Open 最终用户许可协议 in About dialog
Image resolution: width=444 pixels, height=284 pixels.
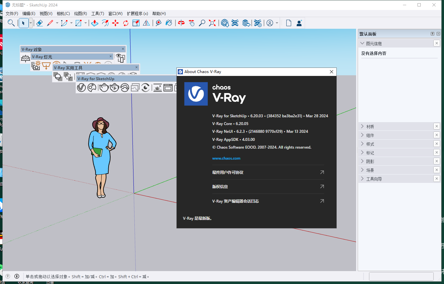[x=268, y=172]
